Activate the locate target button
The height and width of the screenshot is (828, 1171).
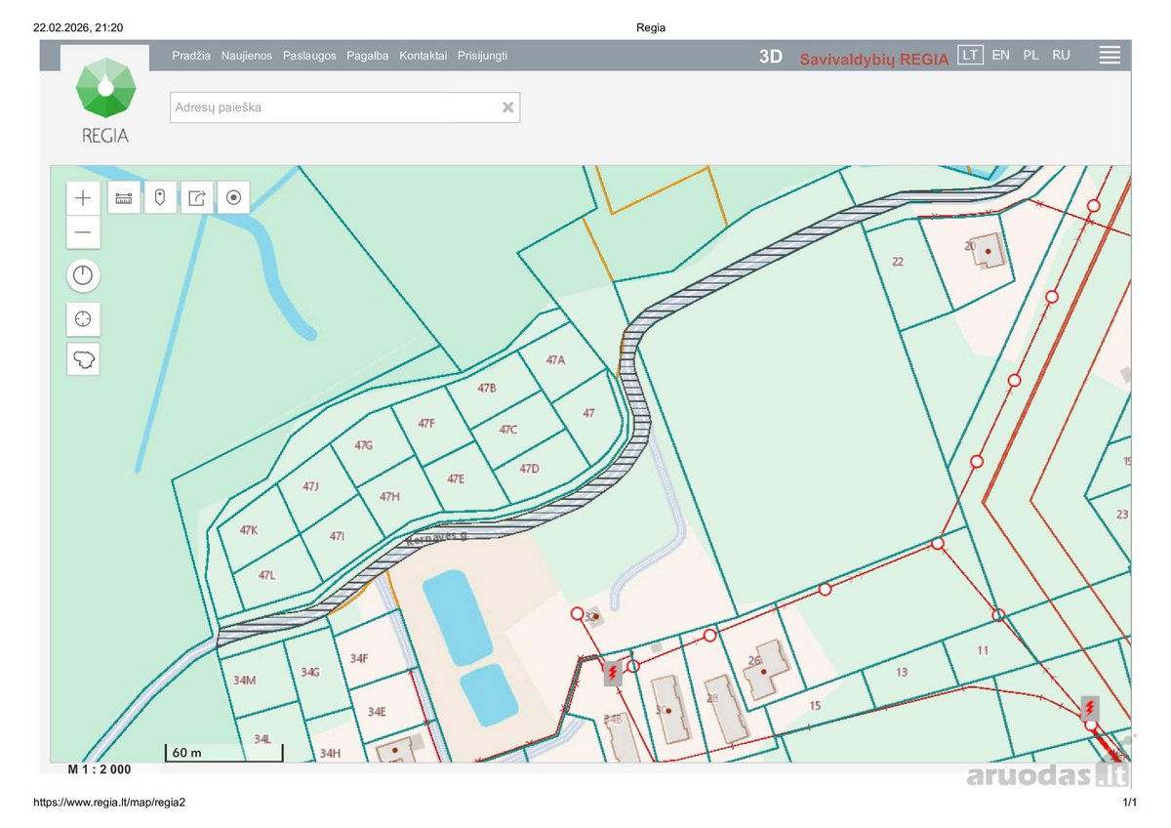click(x=233, y=198)
